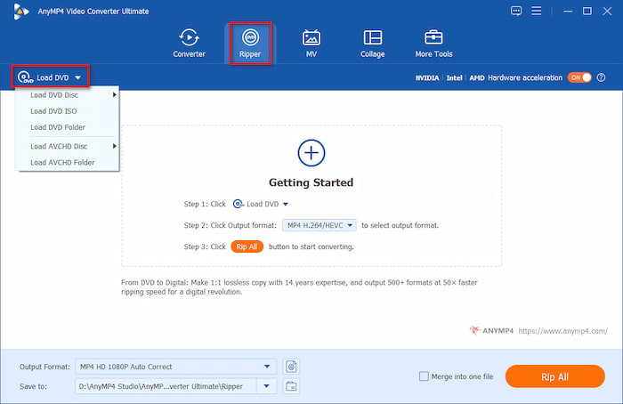Maximize the AnyMP4 window
Image resolution: width=623 pixels, height=404 pixels.
pyautogui.click(x=587, y=11)
